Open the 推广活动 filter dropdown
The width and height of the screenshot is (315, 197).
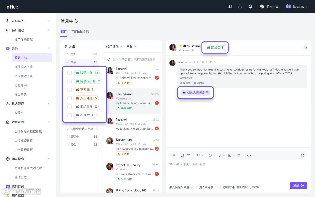(x=114, y=46)
